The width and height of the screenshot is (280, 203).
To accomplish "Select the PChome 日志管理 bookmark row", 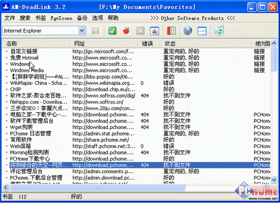I will (136, 134).
